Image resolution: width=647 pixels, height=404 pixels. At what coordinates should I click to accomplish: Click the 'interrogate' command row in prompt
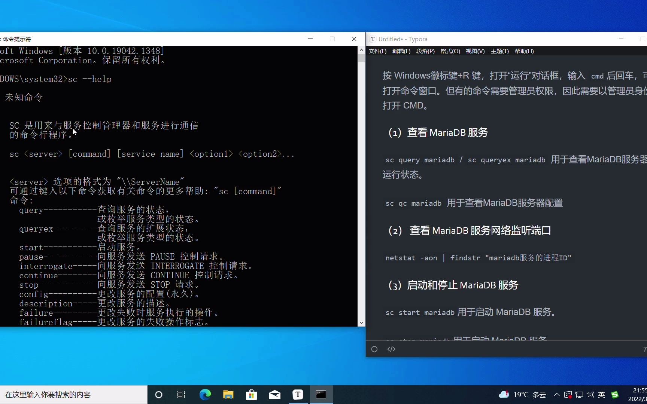point(137,266)
